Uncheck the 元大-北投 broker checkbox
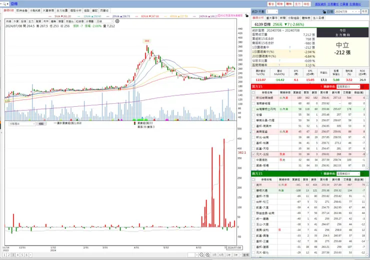Screen dimensions: 370x260 [x=253, y=154]
